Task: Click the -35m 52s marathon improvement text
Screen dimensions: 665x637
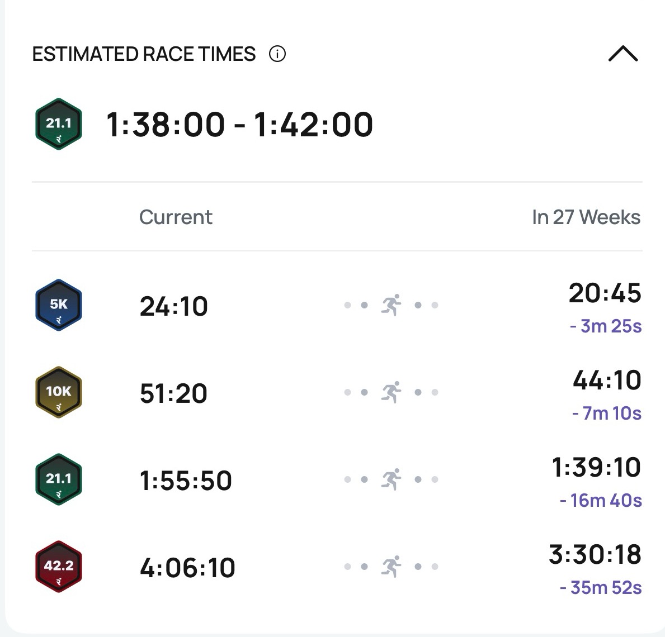Action: pyautogui.click(x=601, y=587)
